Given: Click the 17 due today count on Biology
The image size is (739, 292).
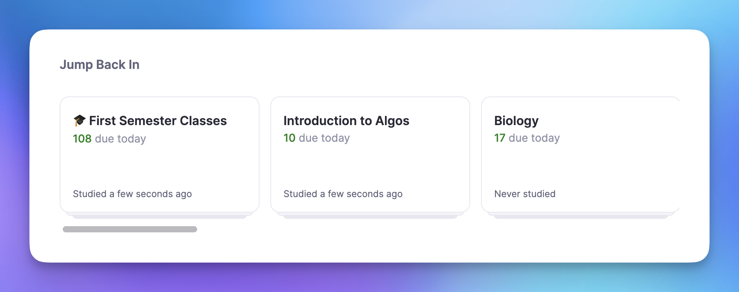Looking at the screenshot, I should click(x=500, y=138).
